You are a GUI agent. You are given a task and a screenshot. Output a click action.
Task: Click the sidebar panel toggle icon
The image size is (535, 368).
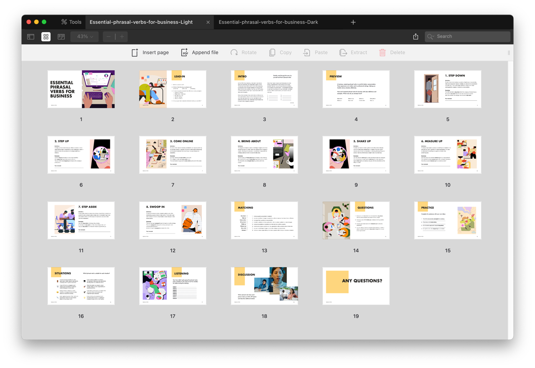(x=31, y=37)
